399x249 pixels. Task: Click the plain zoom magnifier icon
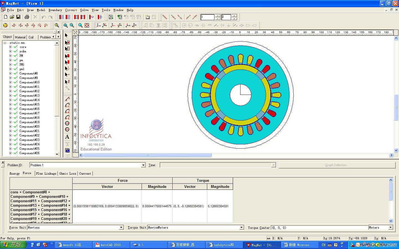(80, 25)
